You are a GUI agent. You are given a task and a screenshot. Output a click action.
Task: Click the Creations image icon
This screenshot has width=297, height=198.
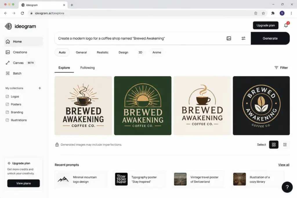pos(8,52)
